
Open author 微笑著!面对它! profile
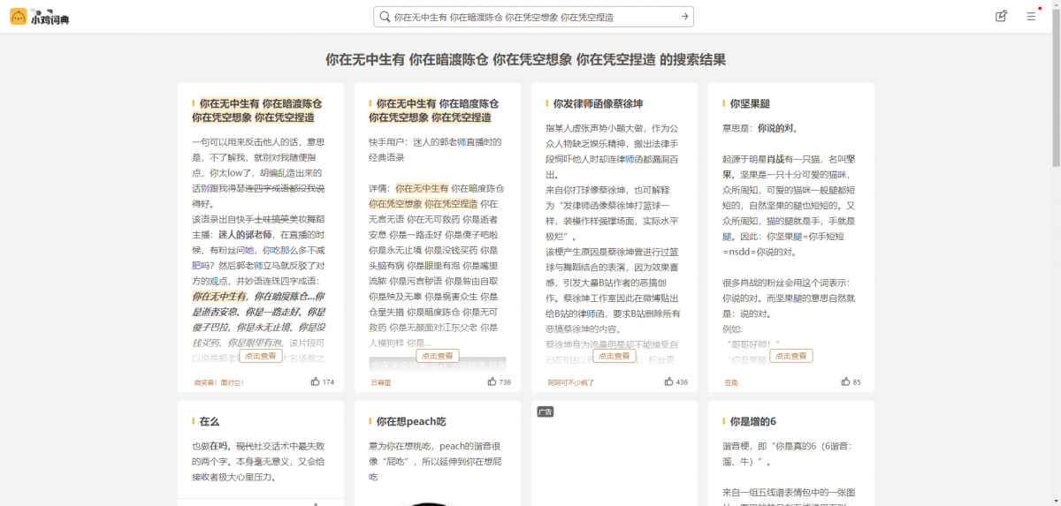pyautogui.click(x=219, y=382)
